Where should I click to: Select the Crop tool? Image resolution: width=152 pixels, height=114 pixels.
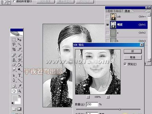14,49
